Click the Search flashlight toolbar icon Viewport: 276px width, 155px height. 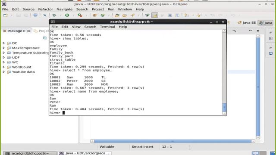[x=132, y=15]
